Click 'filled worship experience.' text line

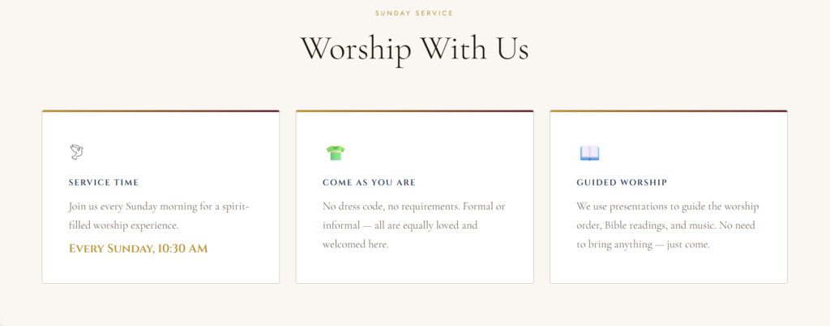(123, 225)
